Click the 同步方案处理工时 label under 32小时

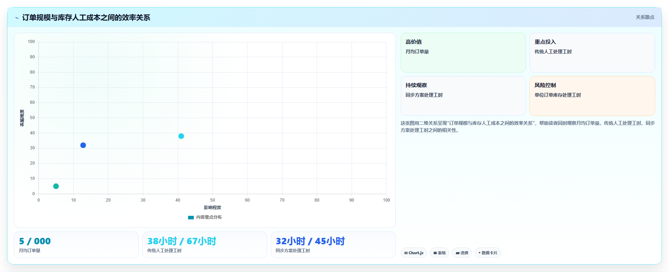(x=293, y=251)
